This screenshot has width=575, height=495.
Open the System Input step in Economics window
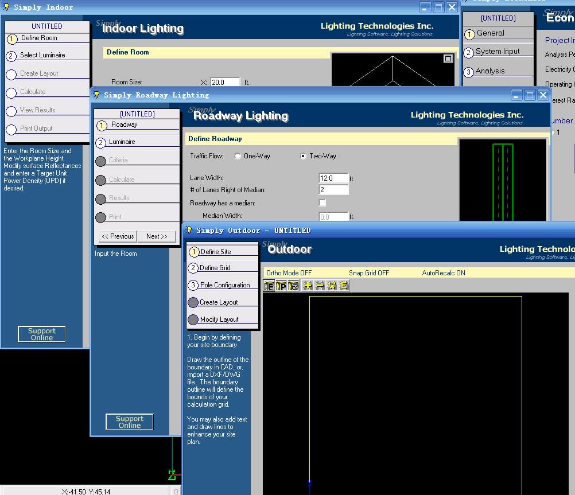click(498, 52)
